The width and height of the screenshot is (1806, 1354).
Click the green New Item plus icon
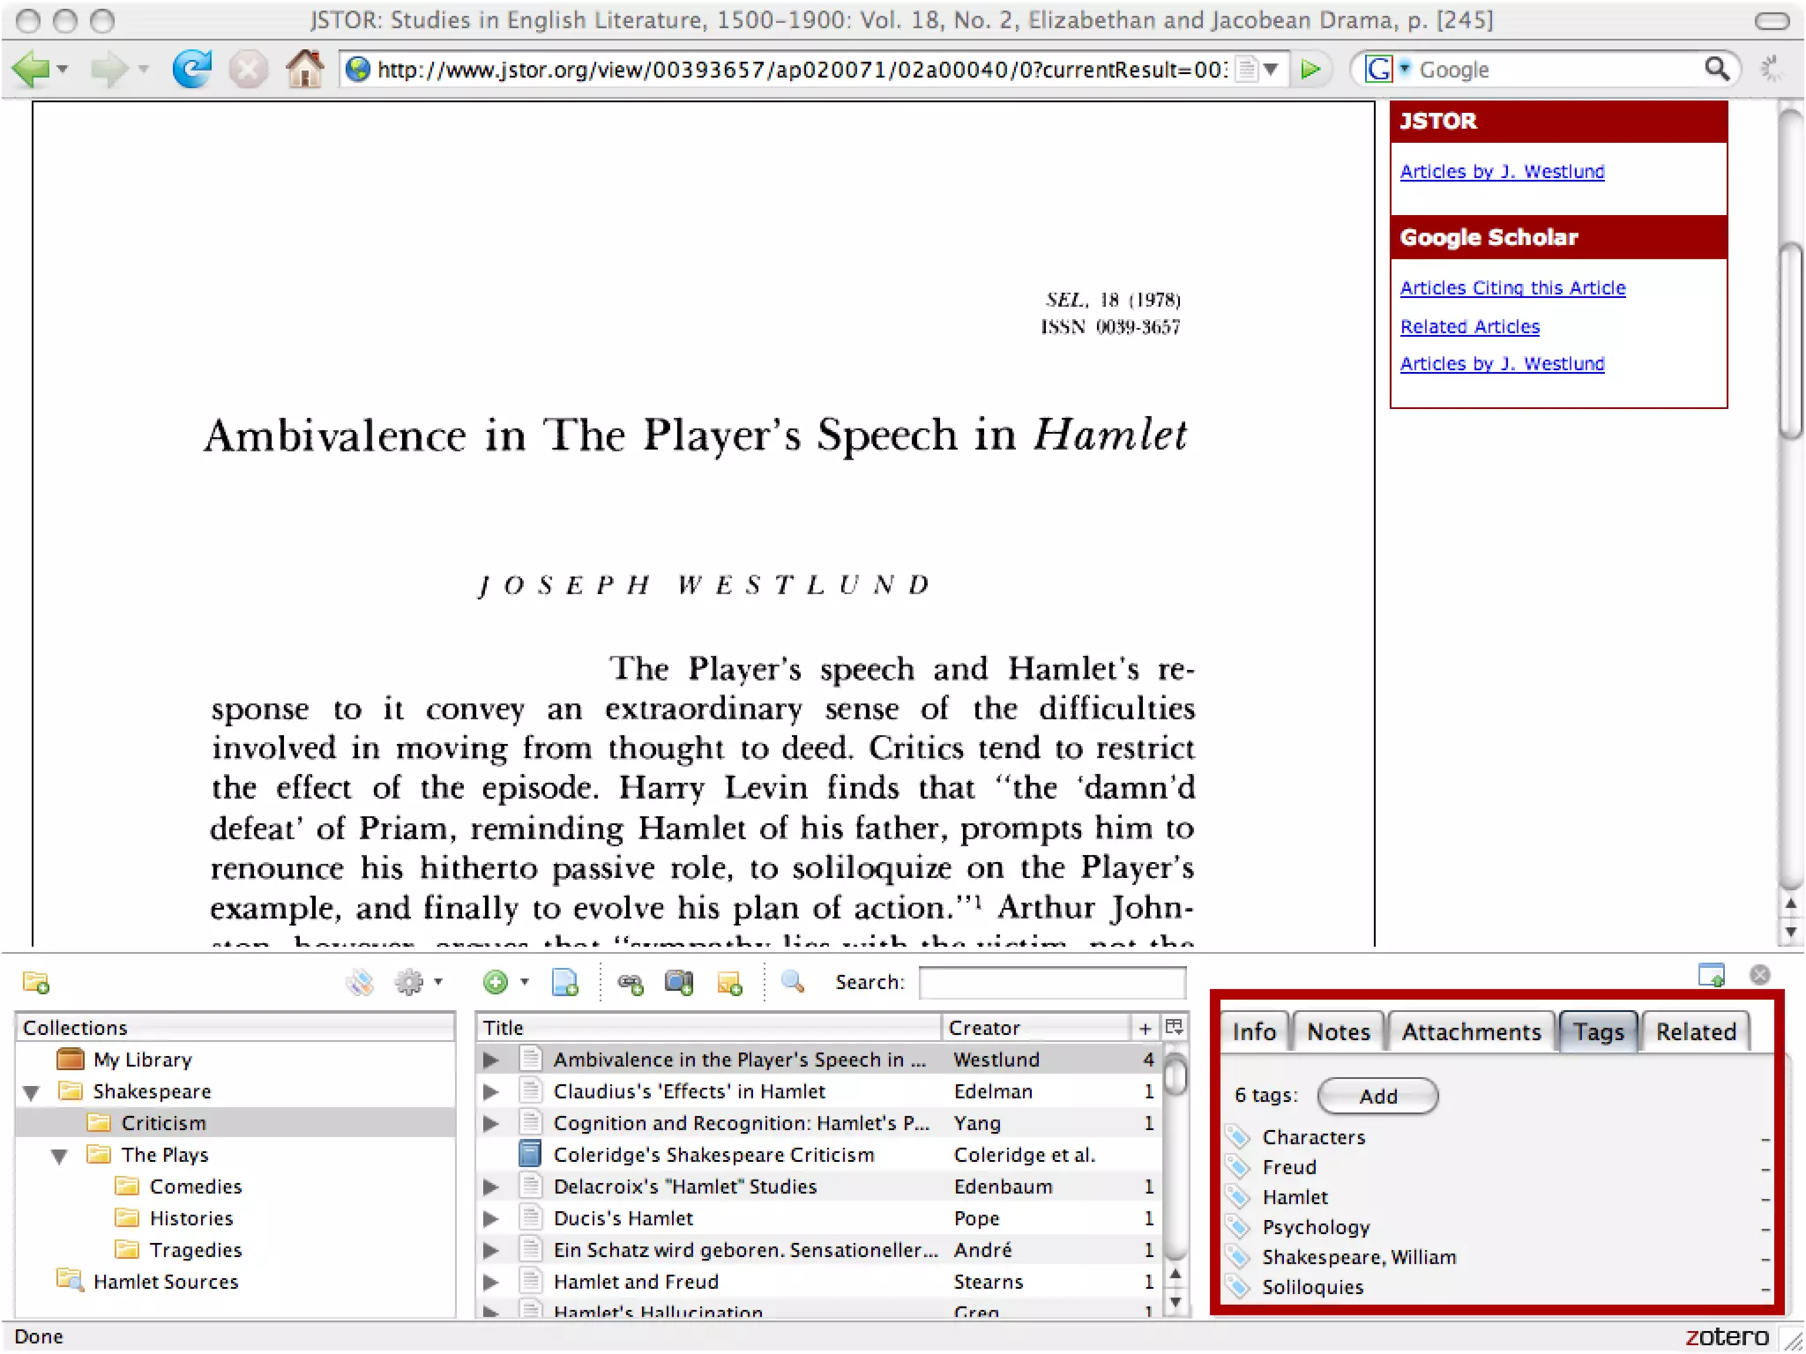coord(496,982)
